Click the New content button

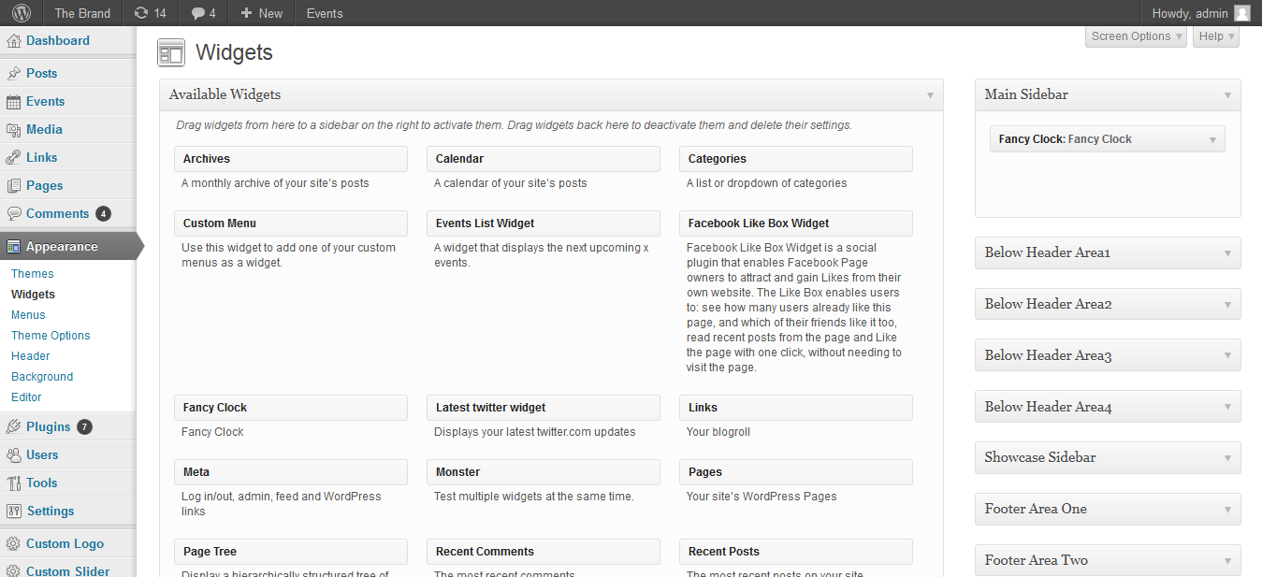261,13
